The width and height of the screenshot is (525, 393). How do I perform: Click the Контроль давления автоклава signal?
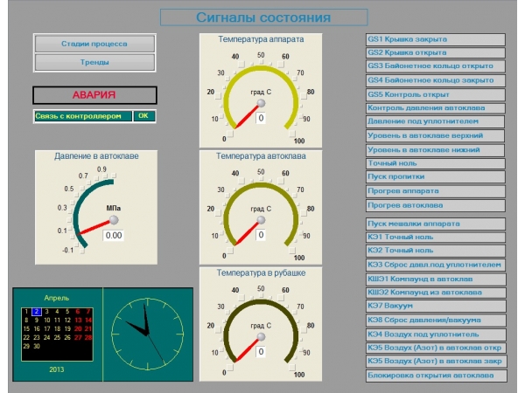coord(436,108)
